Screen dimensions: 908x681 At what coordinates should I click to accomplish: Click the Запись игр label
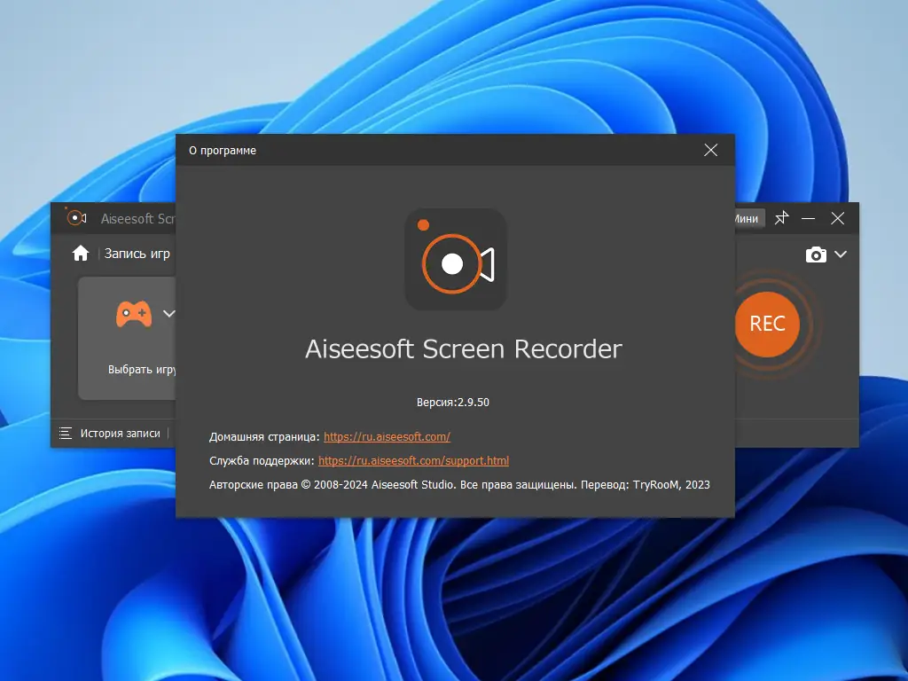pyautogui.click(x=137, y=254)
